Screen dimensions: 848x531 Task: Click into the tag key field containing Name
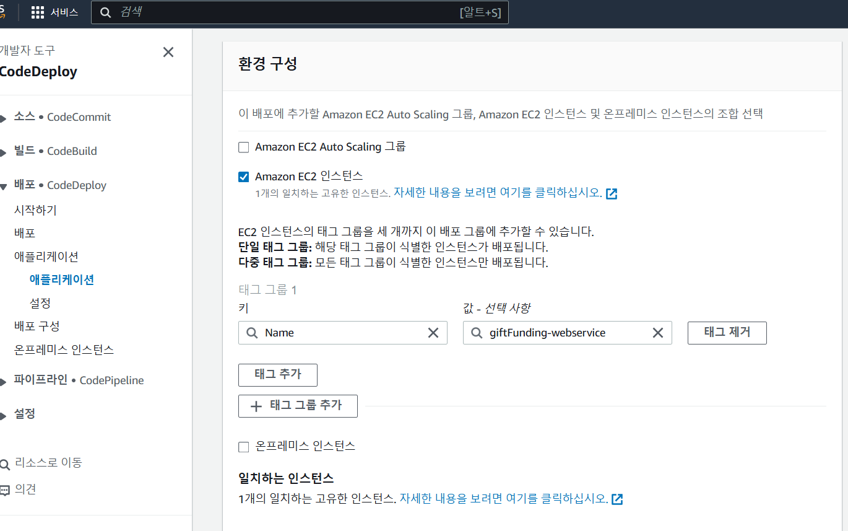coord(343,333)
